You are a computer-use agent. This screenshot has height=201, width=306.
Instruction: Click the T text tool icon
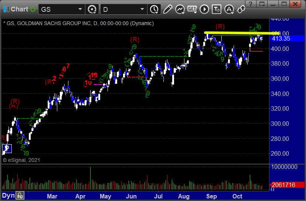pos(217,9)
